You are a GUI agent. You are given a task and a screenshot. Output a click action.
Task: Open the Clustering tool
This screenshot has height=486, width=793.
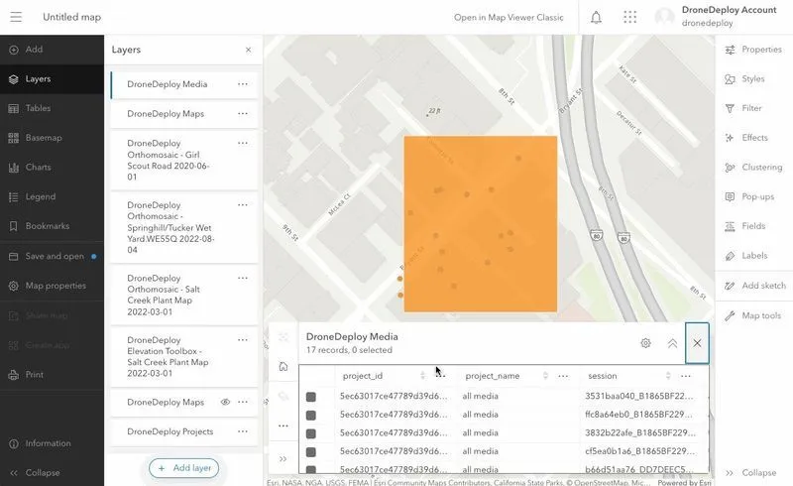(753, 167)
